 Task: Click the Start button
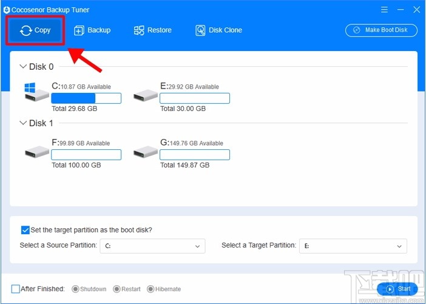tap(397, 289)
